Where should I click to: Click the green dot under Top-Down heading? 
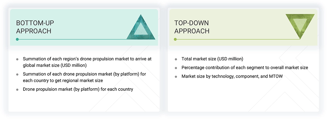point(175,39)
